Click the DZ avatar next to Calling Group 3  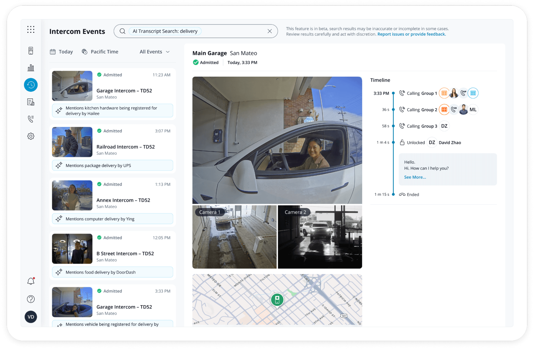pyautogui.click(x=444, y=126)
